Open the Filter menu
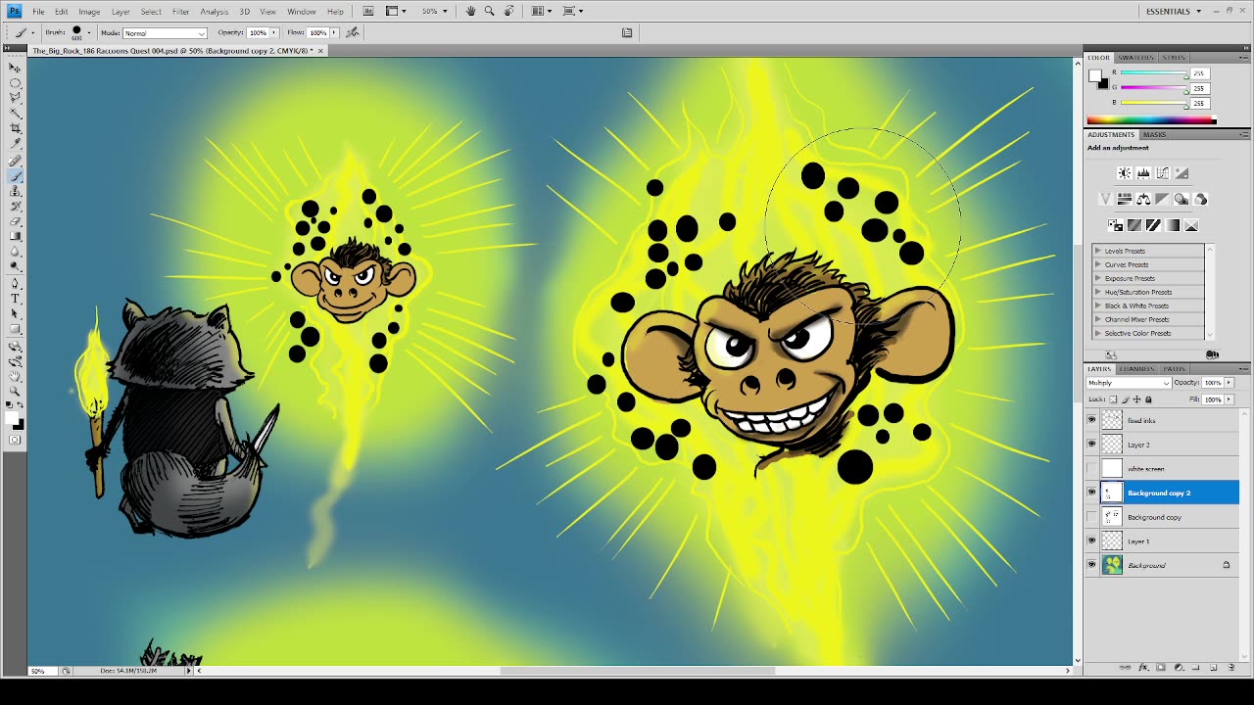This screenshot has height=705, width=1254. pos(181,12)
